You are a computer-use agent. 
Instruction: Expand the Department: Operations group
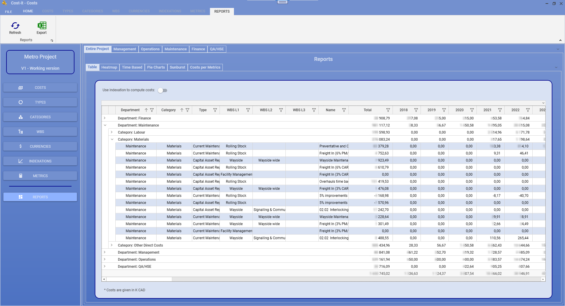click(104, 259)
